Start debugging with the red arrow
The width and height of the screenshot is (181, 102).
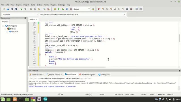(99, 9)
